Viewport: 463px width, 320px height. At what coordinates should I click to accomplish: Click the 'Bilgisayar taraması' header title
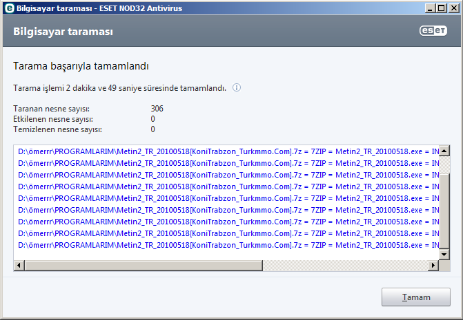(63, 32)
